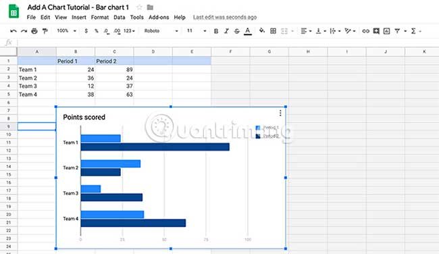Click cell 'Team 3'
Screen dimensions: 439x254
tap(36, 86)
